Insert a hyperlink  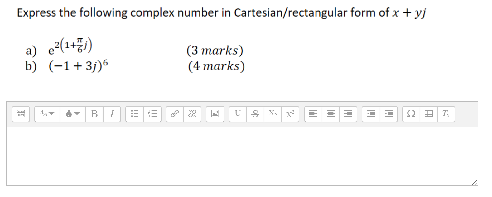175,114
